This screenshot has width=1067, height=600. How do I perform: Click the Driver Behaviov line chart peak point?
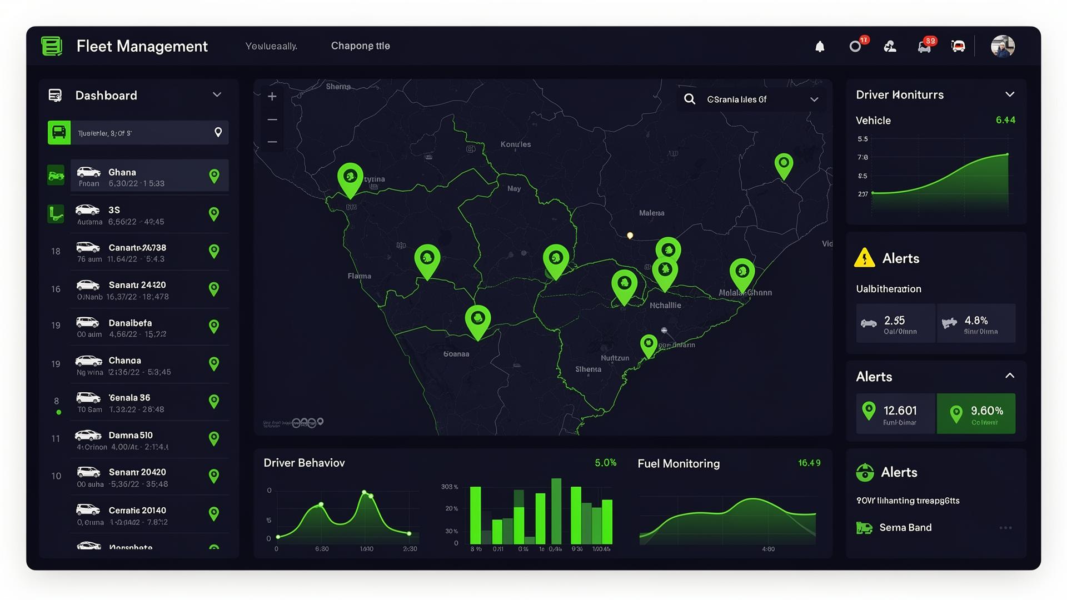coord(365,492)
